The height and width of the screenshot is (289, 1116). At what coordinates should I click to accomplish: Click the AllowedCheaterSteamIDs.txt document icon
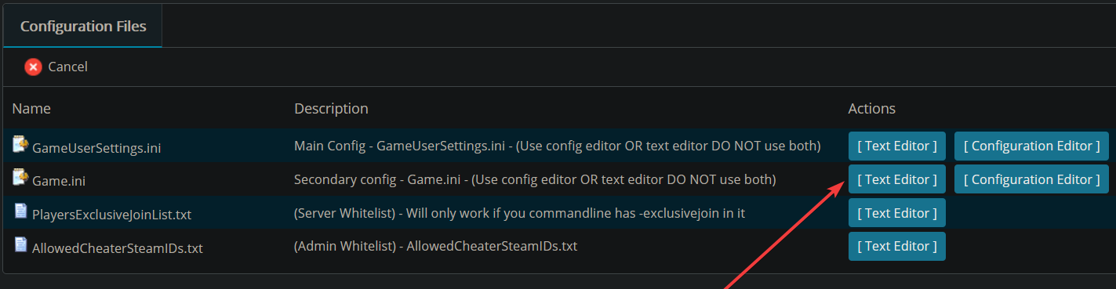click(20, 245)
